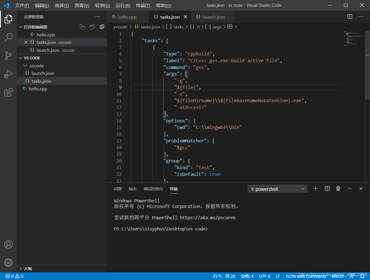Open the Search view in activity bar
This screenshot has height=280, width=370.
8,37
